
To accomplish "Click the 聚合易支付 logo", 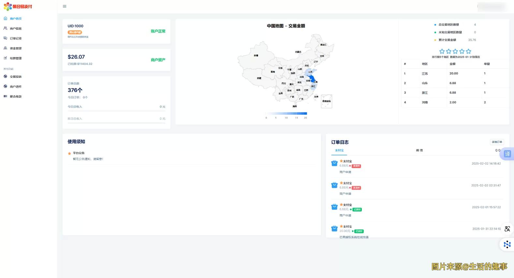I will [18, 7].
